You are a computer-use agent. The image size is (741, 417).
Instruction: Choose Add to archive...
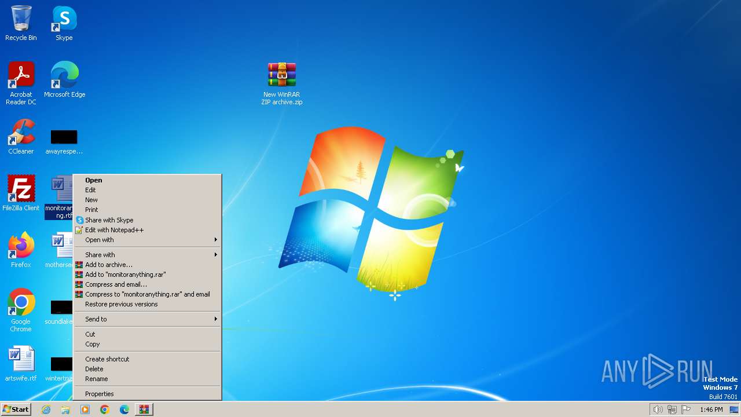148,265
